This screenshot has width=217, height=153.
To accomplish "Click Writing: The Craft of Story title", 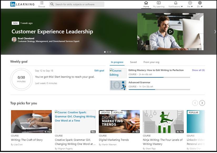I will [x=27, y=140].
